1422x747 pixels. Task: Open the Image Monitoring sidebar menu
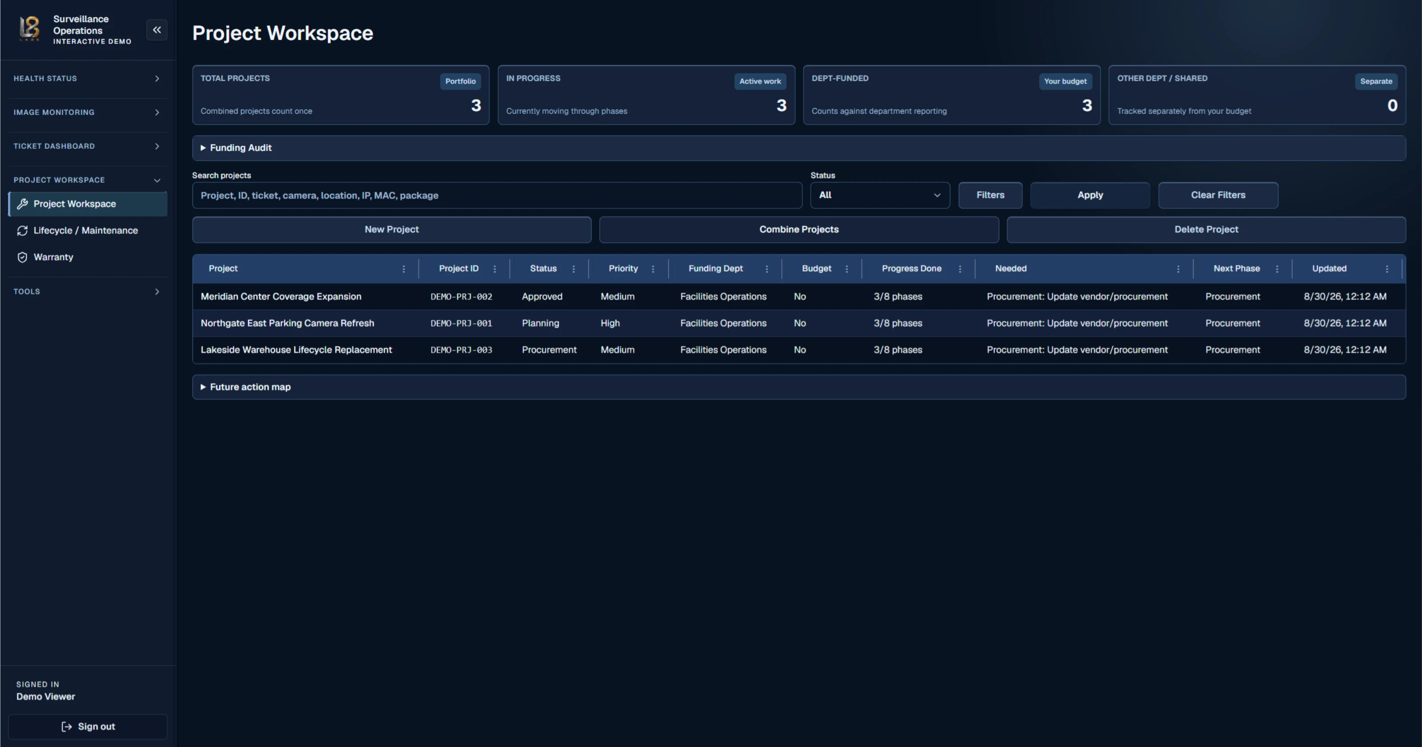click(x=87, y=112)
